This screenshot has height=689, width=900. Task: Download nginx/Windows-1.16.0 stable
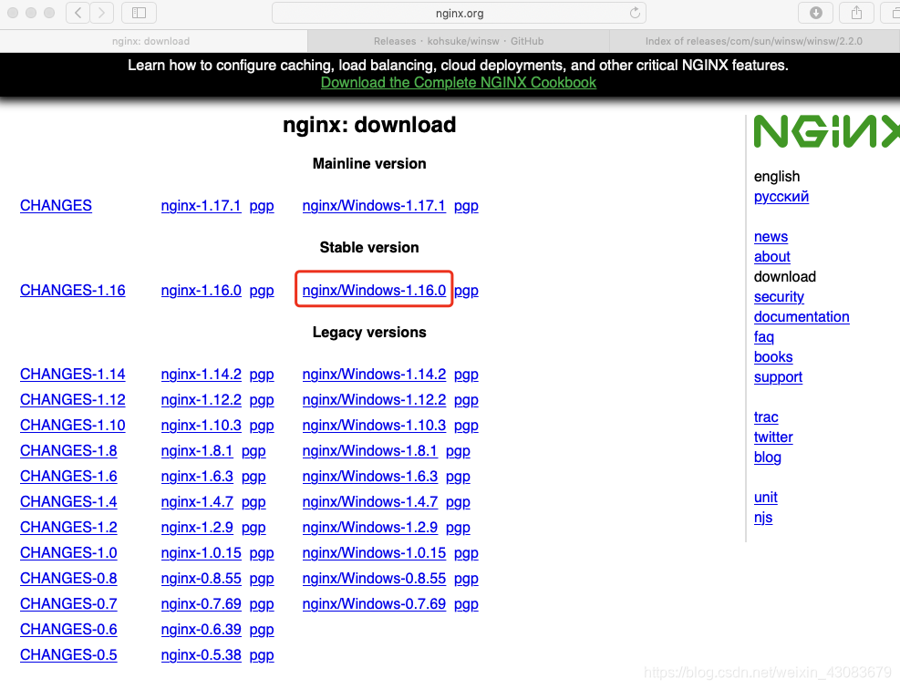tap(374, 291)
